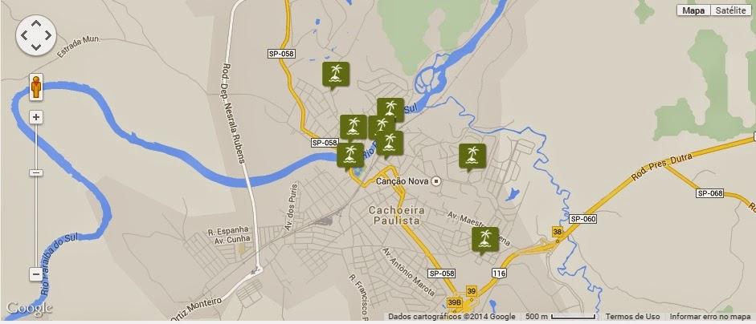
Task: Click the northernmost palm tree marker
Action: 336,75
